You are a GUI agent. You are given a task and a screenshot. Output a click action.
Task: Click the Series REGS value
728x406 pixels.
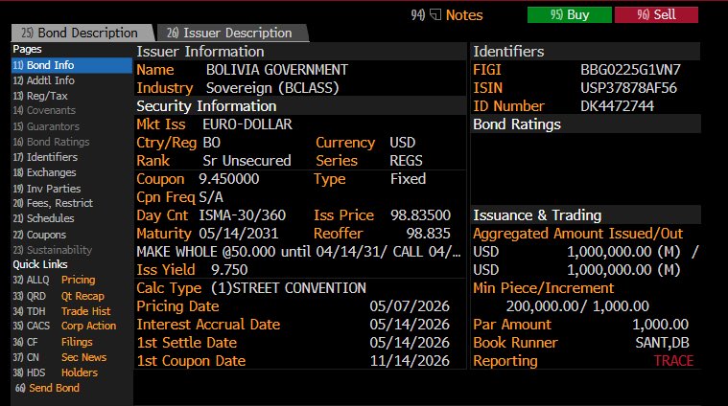[407, 161]
